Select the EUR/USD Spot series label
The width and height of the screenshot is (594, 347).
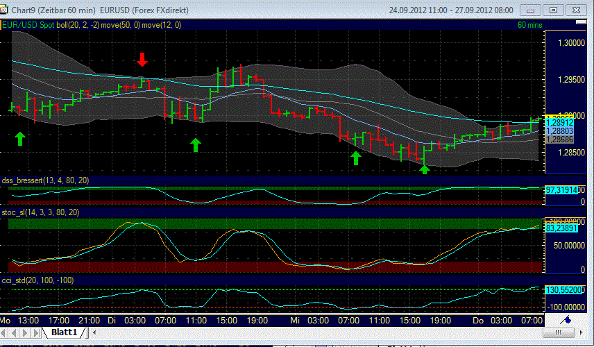tap(28, 25)
